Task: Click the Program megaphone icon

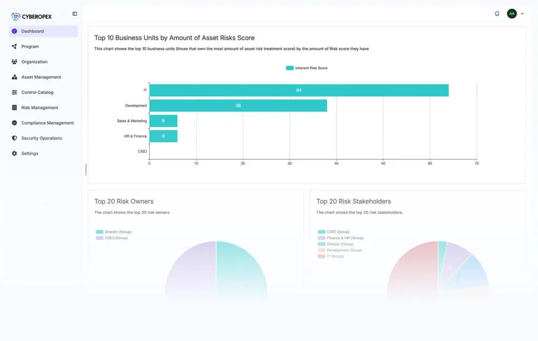Action: pyautogui.click(x=14, y=46)
